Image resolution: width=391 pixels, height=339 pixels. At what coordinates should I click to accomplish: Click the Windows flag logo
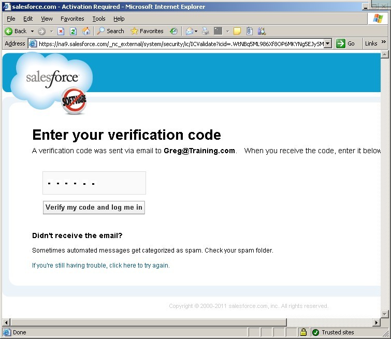pos(378,19)
